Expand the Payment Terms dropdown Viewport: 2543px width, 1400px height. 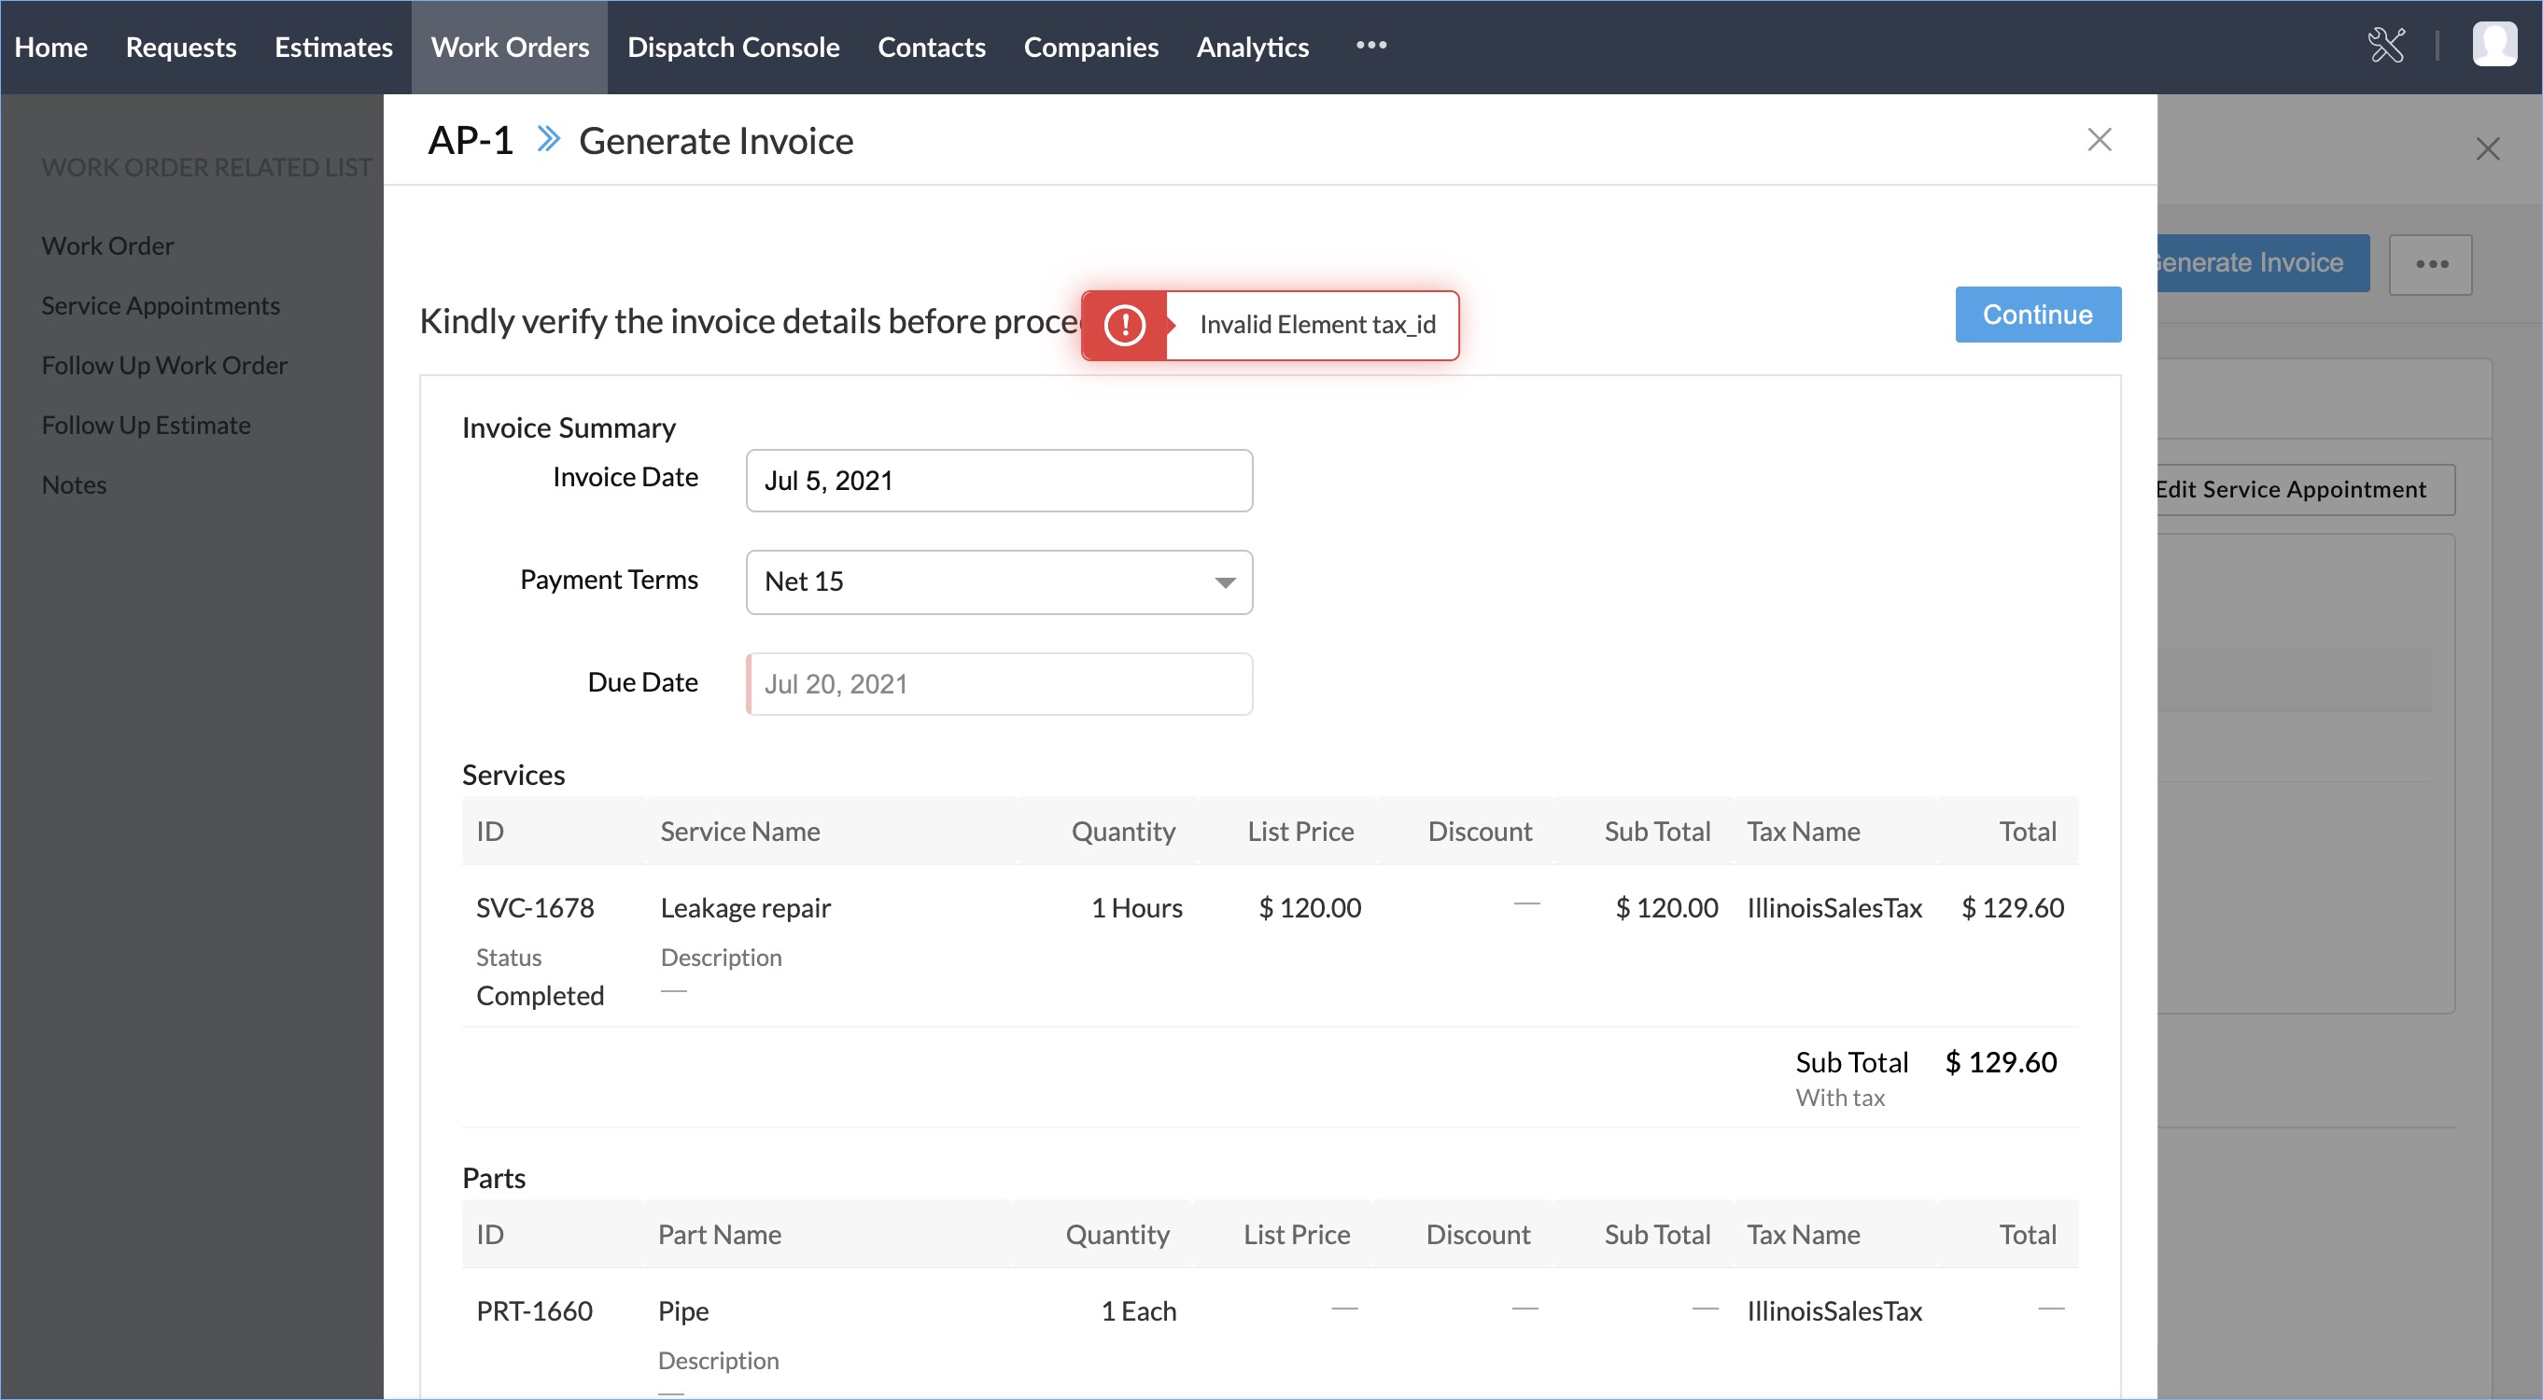998,582
